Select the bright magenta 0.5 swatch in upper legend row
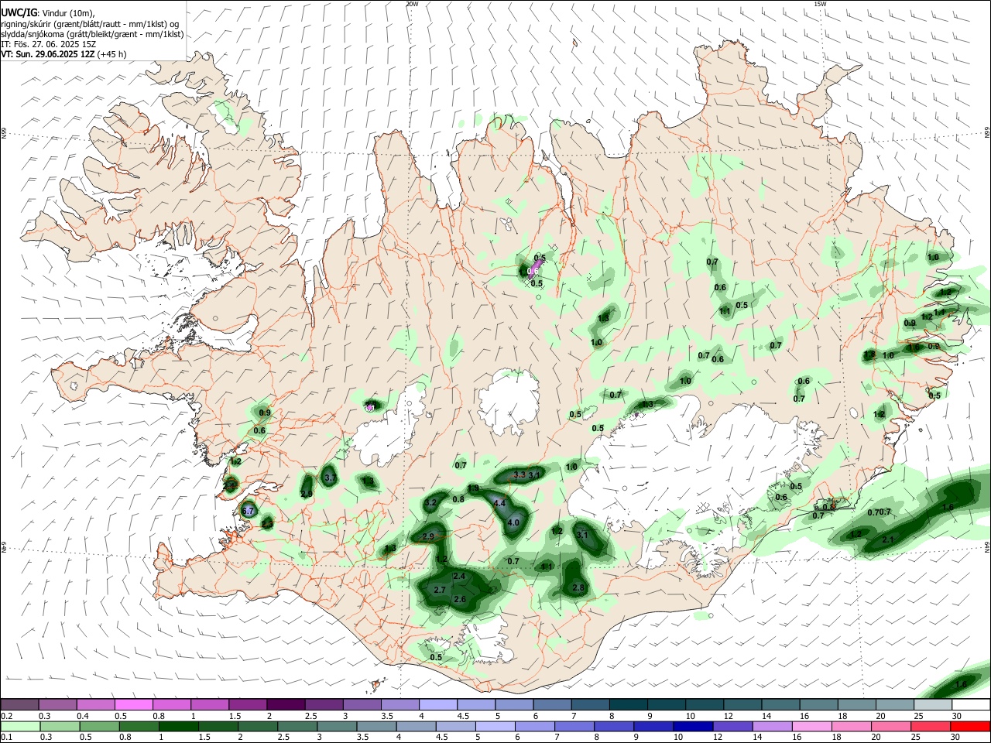Viewport: 991px width, 743px height. [133, 704]
